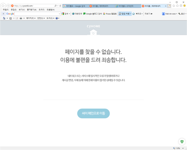Open the 북마크 star bookmarks button
The width and height of the screenshot is (187, 150).
(x=137, y=14)
